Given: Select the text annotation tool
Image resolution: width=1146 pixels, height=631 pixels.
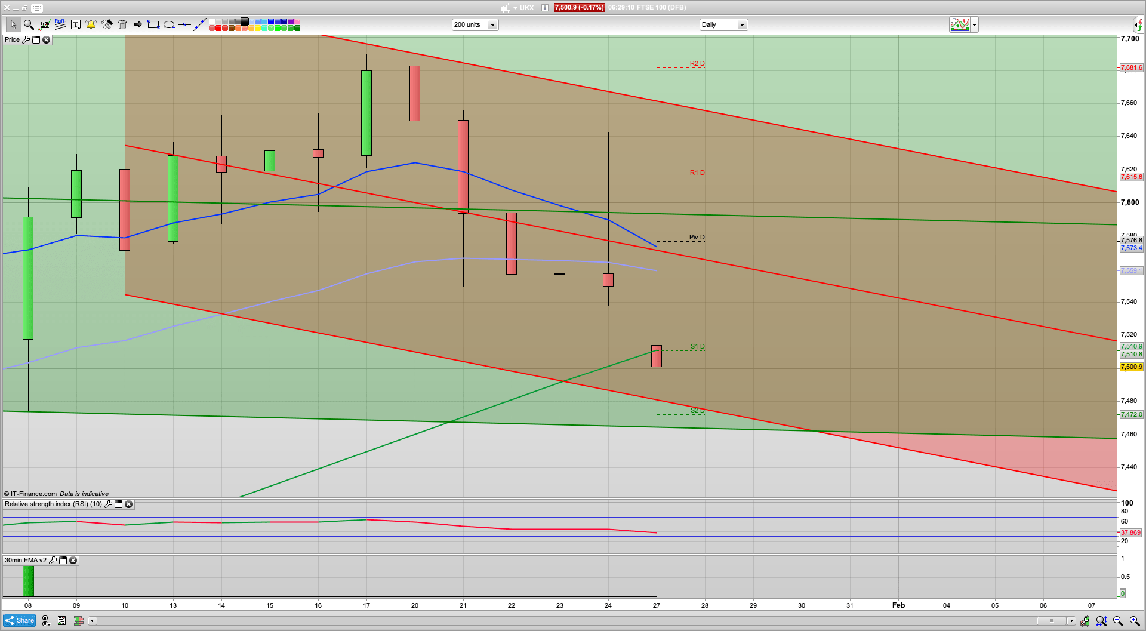Looking at the screenshot, I should [75, 24].
